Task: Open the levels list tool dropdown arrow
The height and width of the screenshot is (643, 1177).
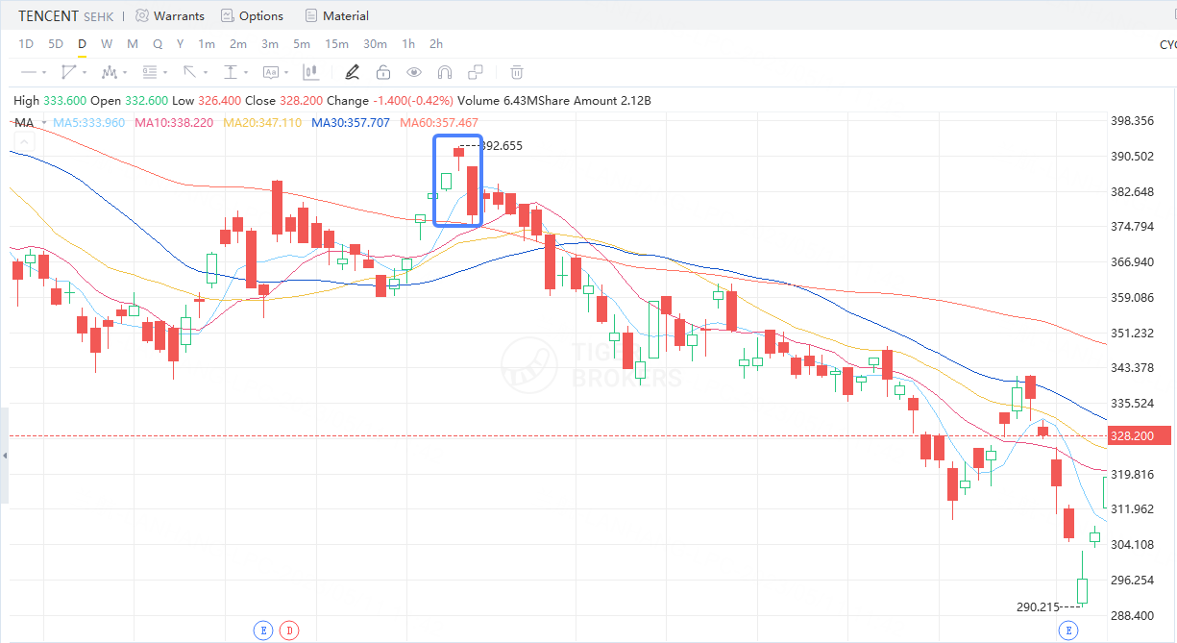Action: 166,72
